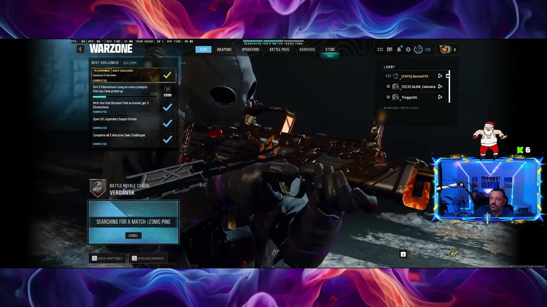The height and width of the screenshot is (307, 547).
Task: Click VERDANSK map name text
Action: point(122,193)
